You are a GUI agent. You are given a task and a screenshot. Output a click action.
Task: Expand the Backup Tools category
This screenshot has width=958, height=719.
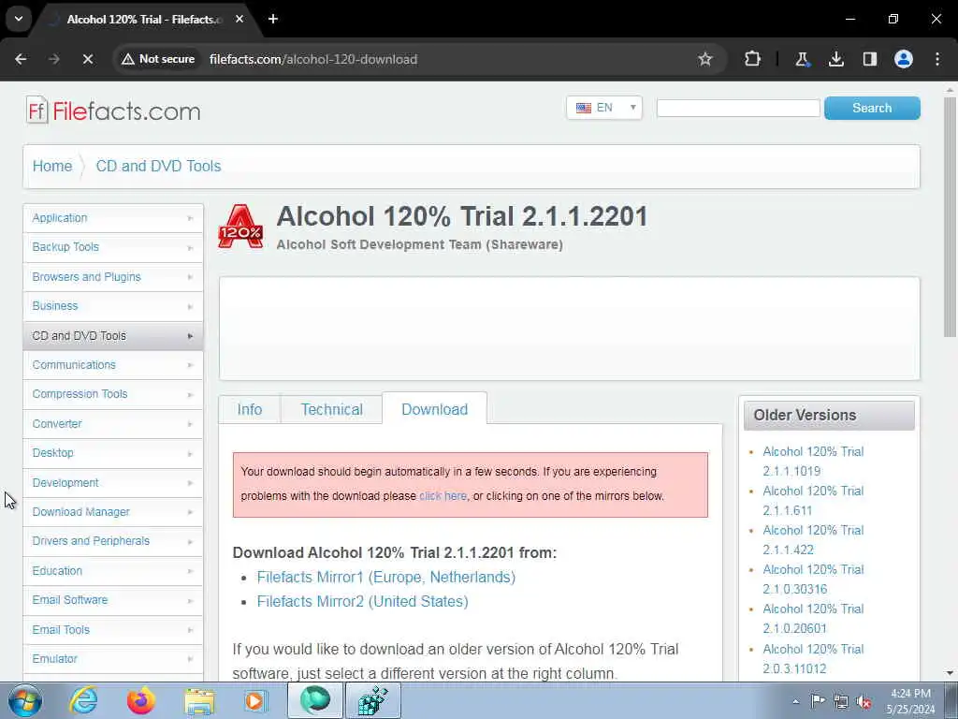[x=113, y=247]
